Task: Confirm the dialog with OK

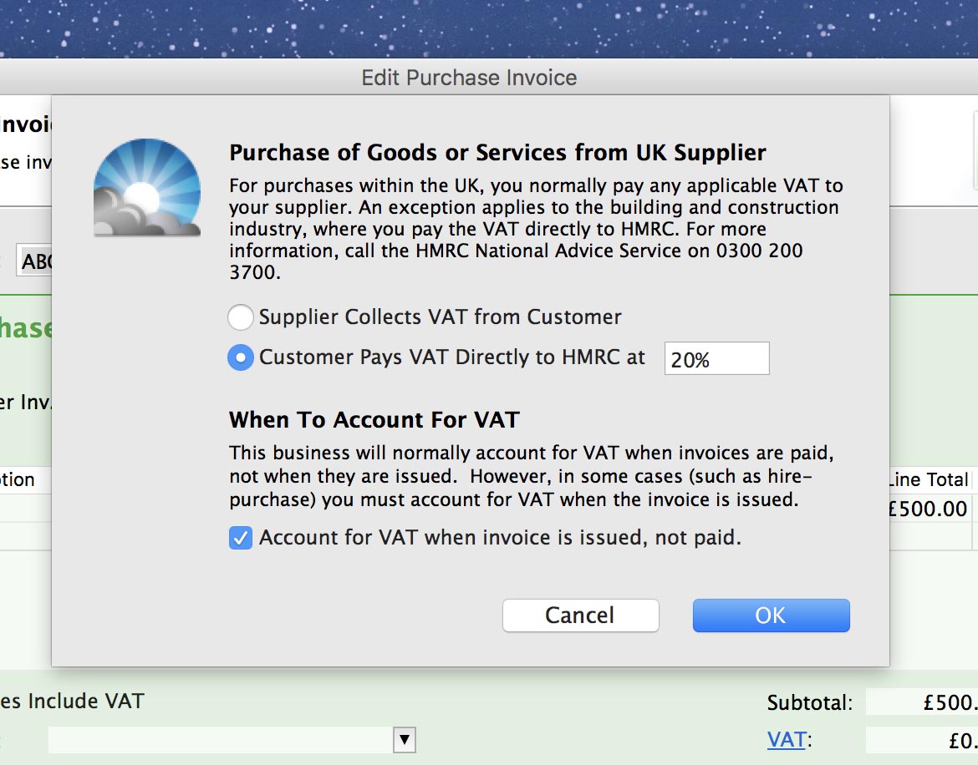Action: pyautogui.click(x=771, y=616)
